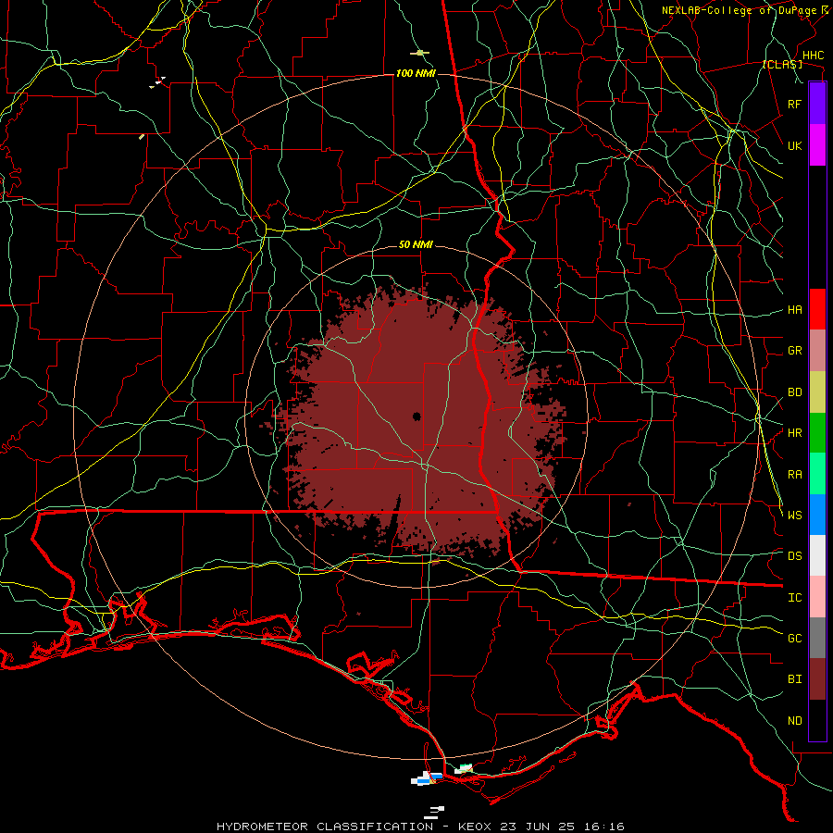This screenshot has height=833, width=833.
Task: Click the IC legend label
Action: point(794,597)
